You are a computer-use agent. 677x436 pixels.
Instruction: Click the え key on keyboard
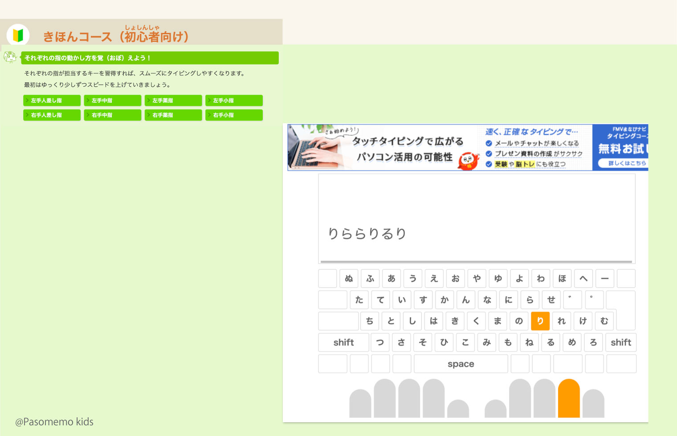coord(434,279)
